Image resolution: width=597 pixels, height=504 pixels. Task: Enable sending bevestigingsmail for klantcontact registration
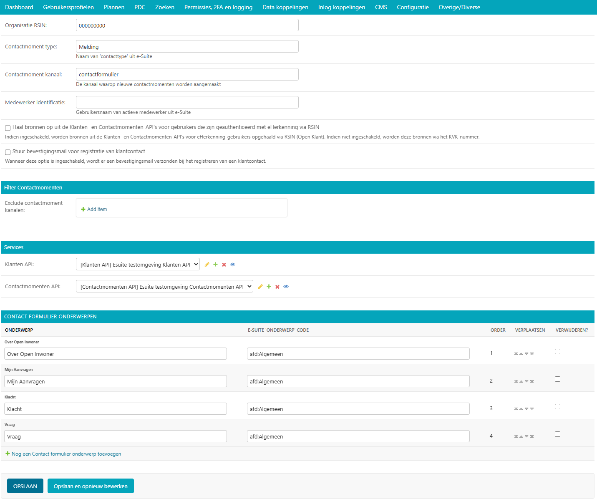[x=8, y=152]
